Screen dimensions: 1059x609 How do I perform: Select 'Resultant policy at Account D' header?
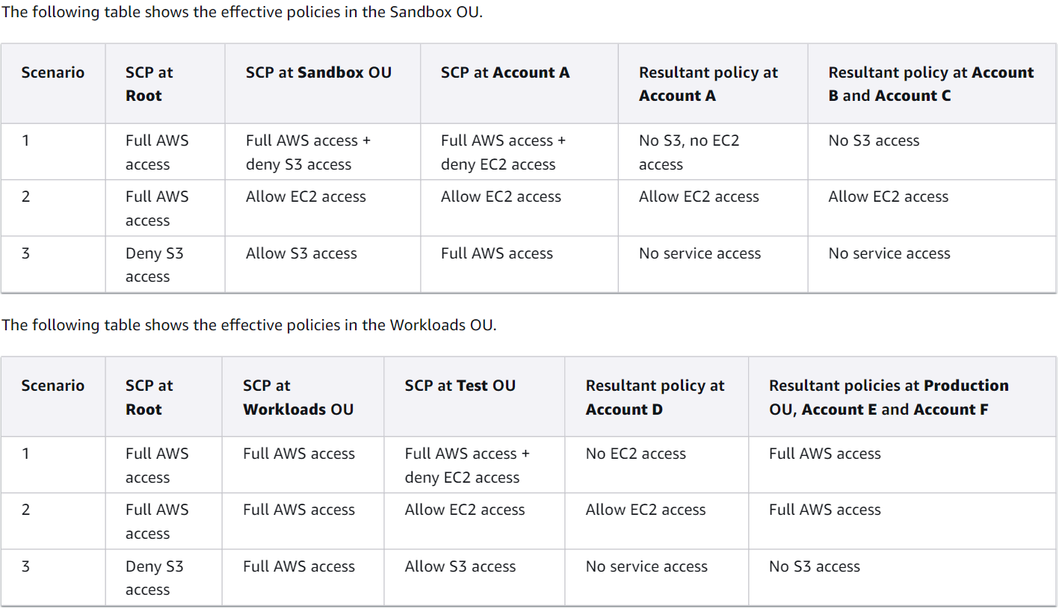click(x=655, y=398)
